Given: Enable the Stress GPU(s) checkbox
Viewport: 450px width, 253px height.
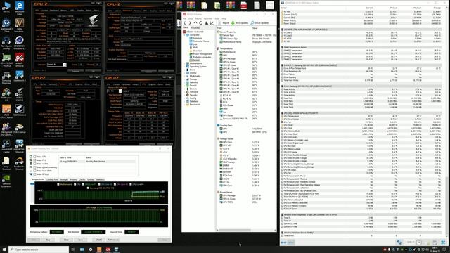Looking at the screenshot, I should point(34,174).
